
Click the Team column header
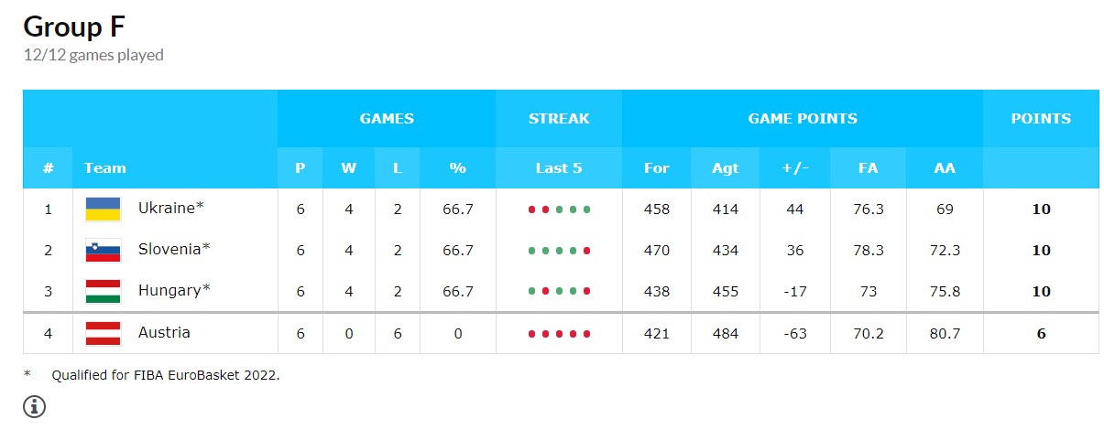point(105,167)
